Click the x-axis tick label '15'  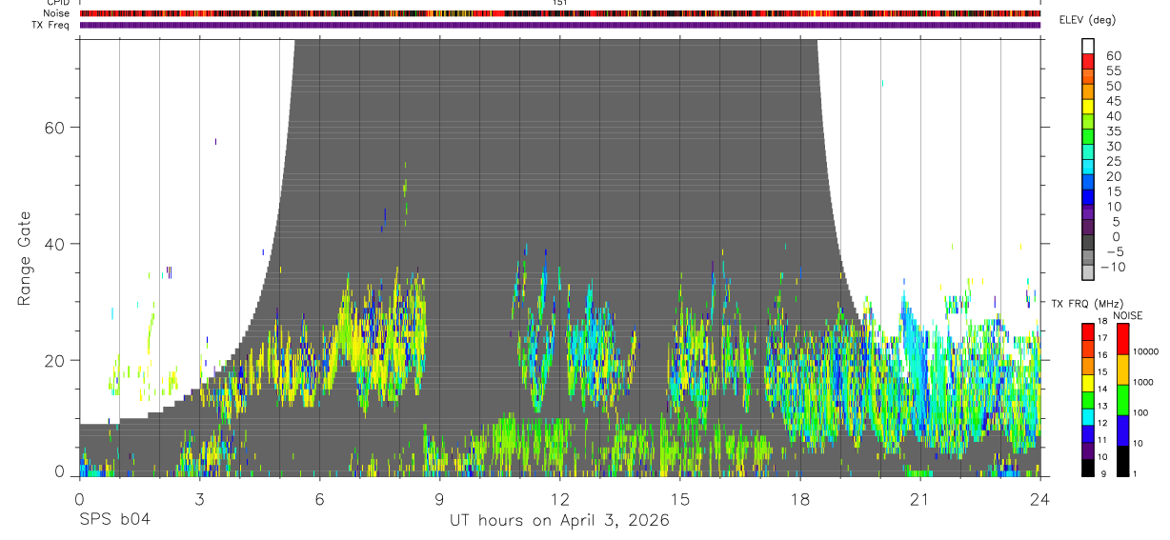tap(679, 499)
